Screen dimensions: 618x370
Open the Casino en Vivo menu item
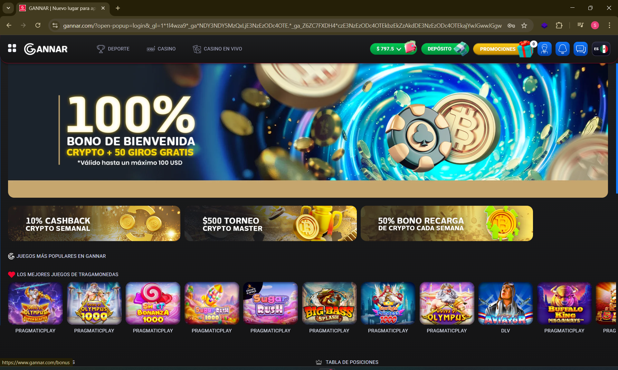[x=217, y=49]
